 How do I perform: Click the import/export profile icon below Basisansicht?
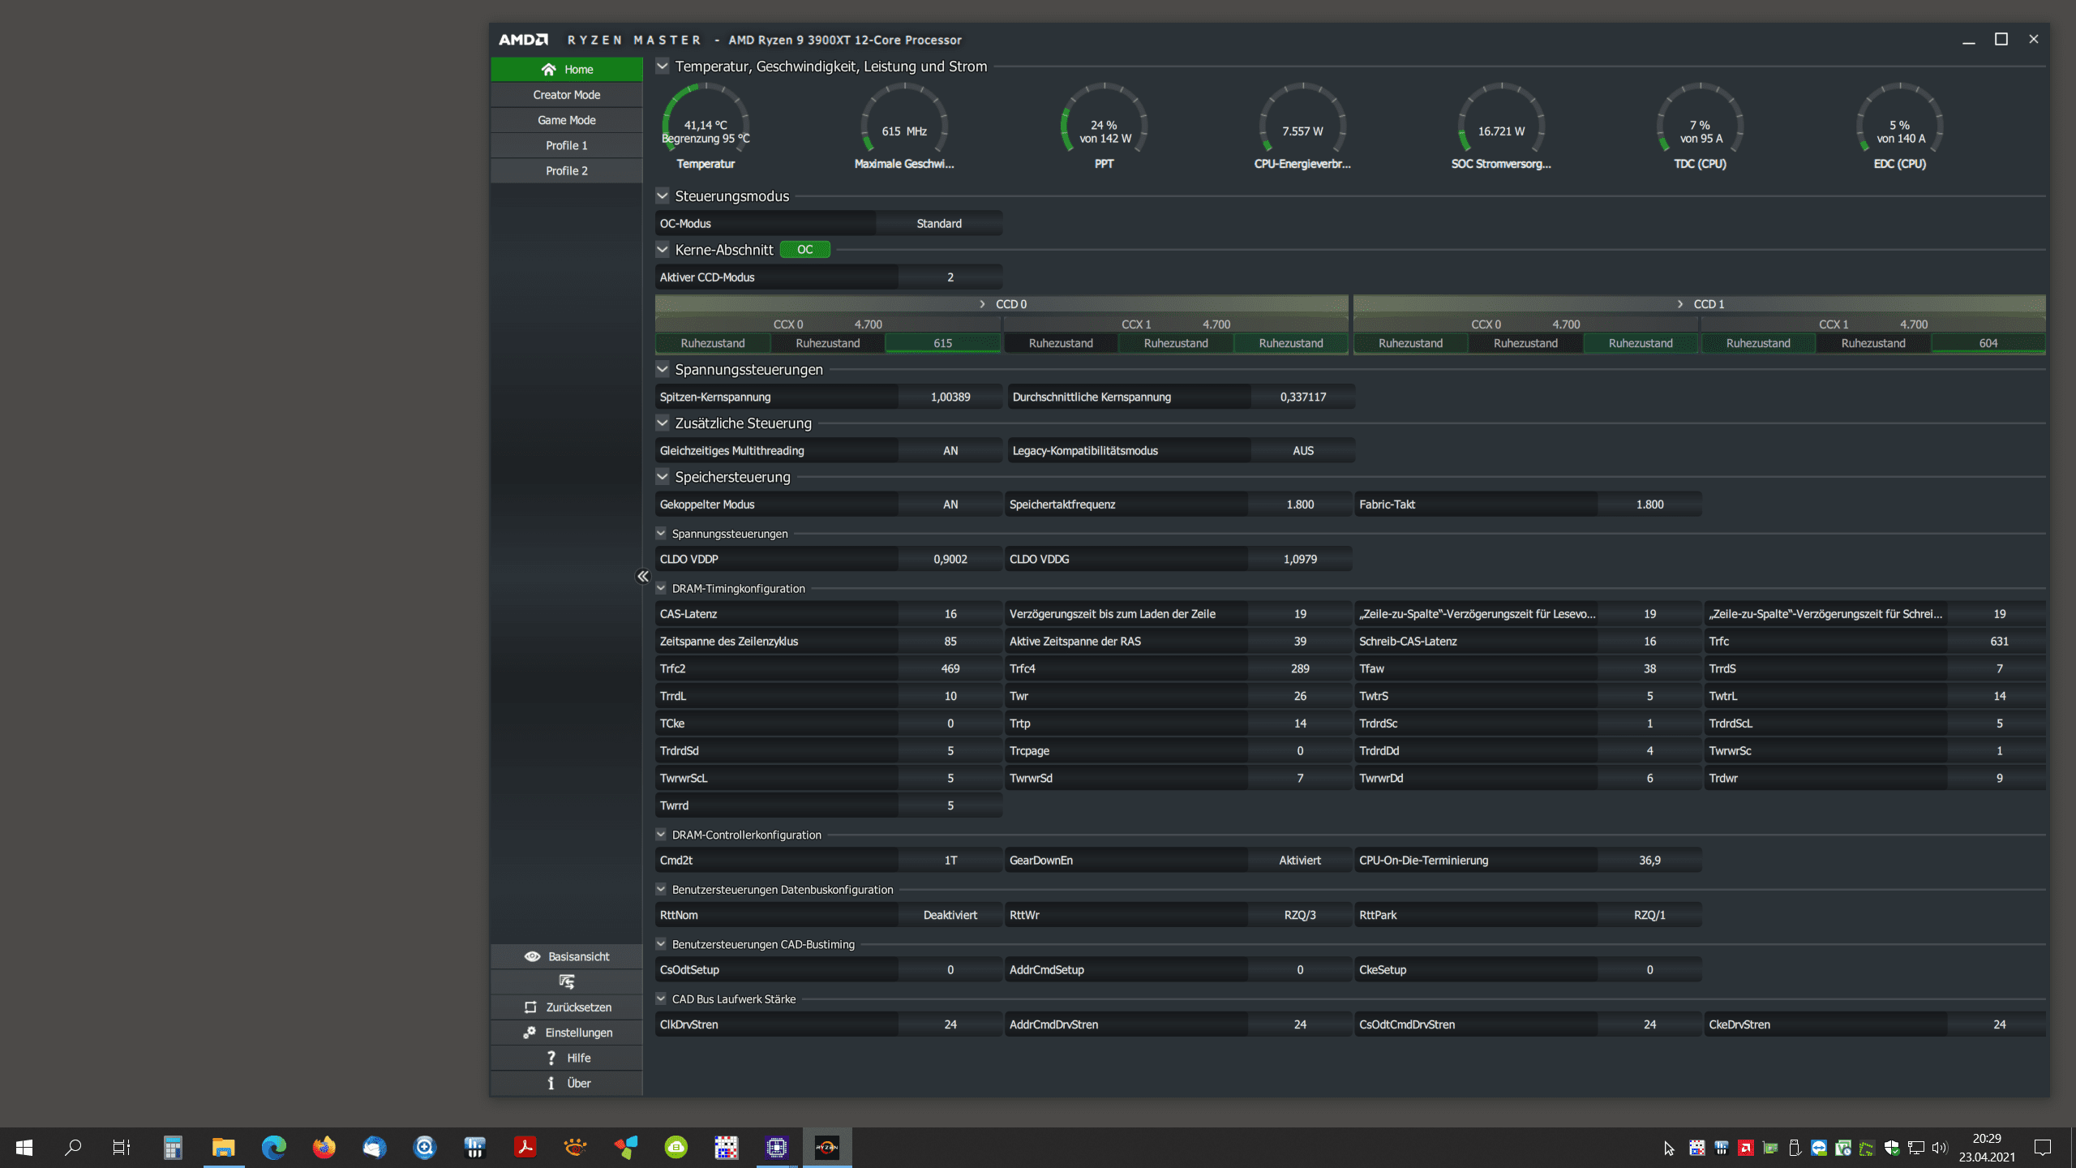(x=567, y=981)
